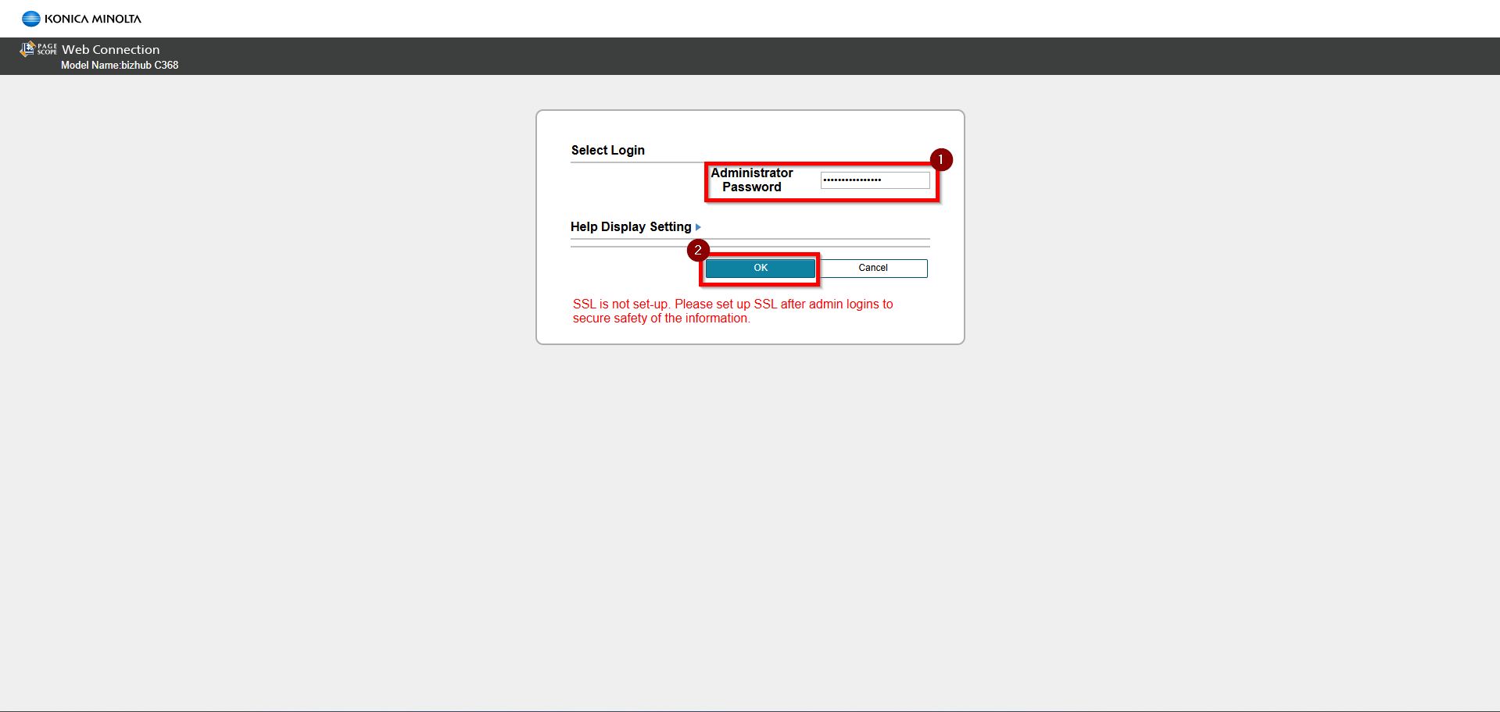Click the KONICA MINOLTA wordmark text

[x=93, y=19]
